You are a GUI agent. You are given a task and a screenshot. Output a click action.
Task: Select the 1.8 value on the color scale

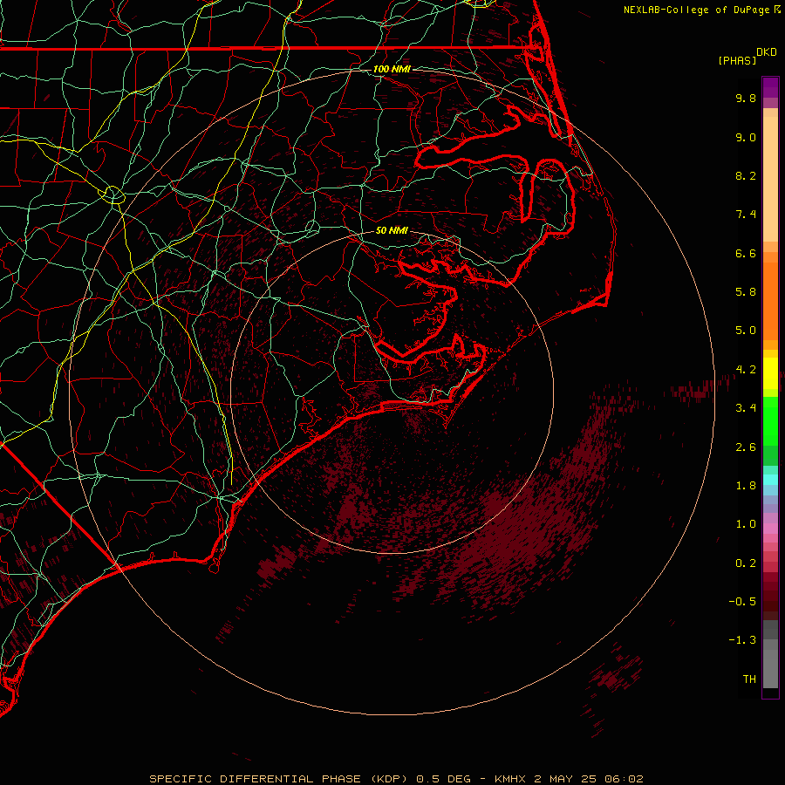pos(746,486)
